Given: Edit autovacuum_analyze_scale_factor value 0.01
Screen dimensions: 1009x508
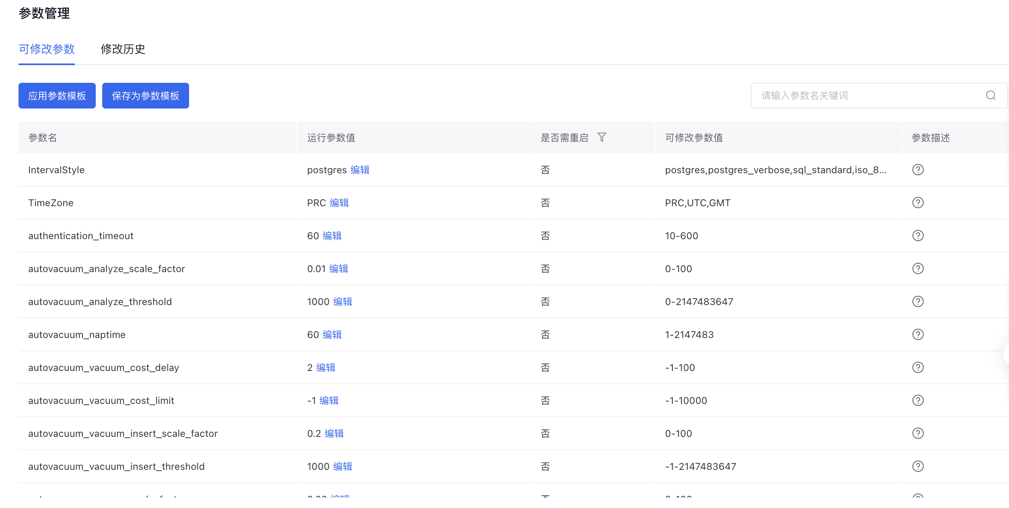Looking at the screenshot, I should [339, 269].
